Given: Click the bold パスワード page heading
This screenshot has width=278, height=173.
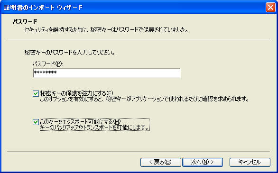Looking at the screenshot, I should click(x=25, y=22).
